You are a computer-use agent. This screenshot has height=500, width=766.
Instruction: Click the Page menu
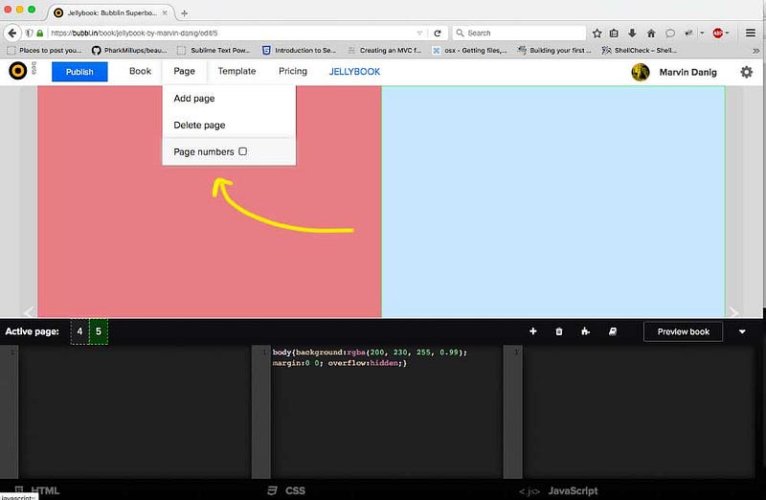(184, 71)
